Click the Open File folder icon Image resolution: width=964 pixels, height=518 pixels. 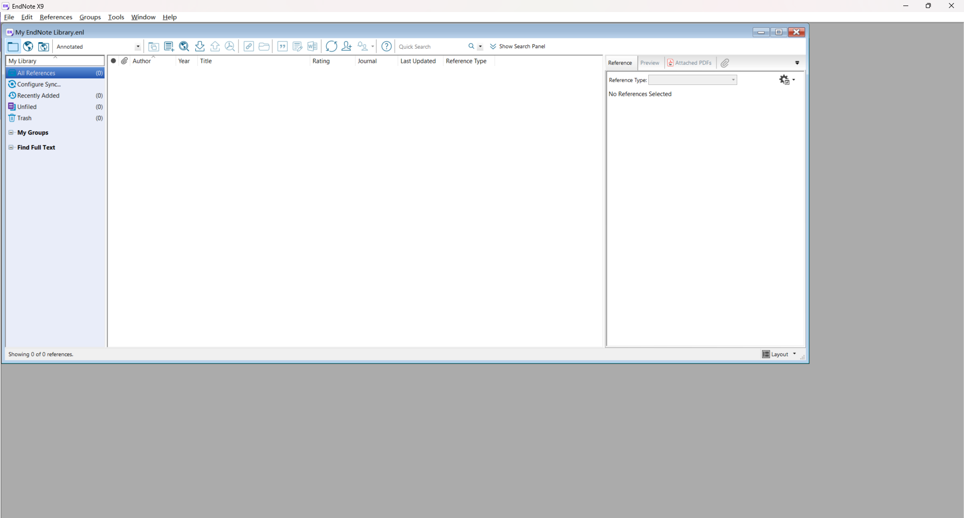pos(264,47)
